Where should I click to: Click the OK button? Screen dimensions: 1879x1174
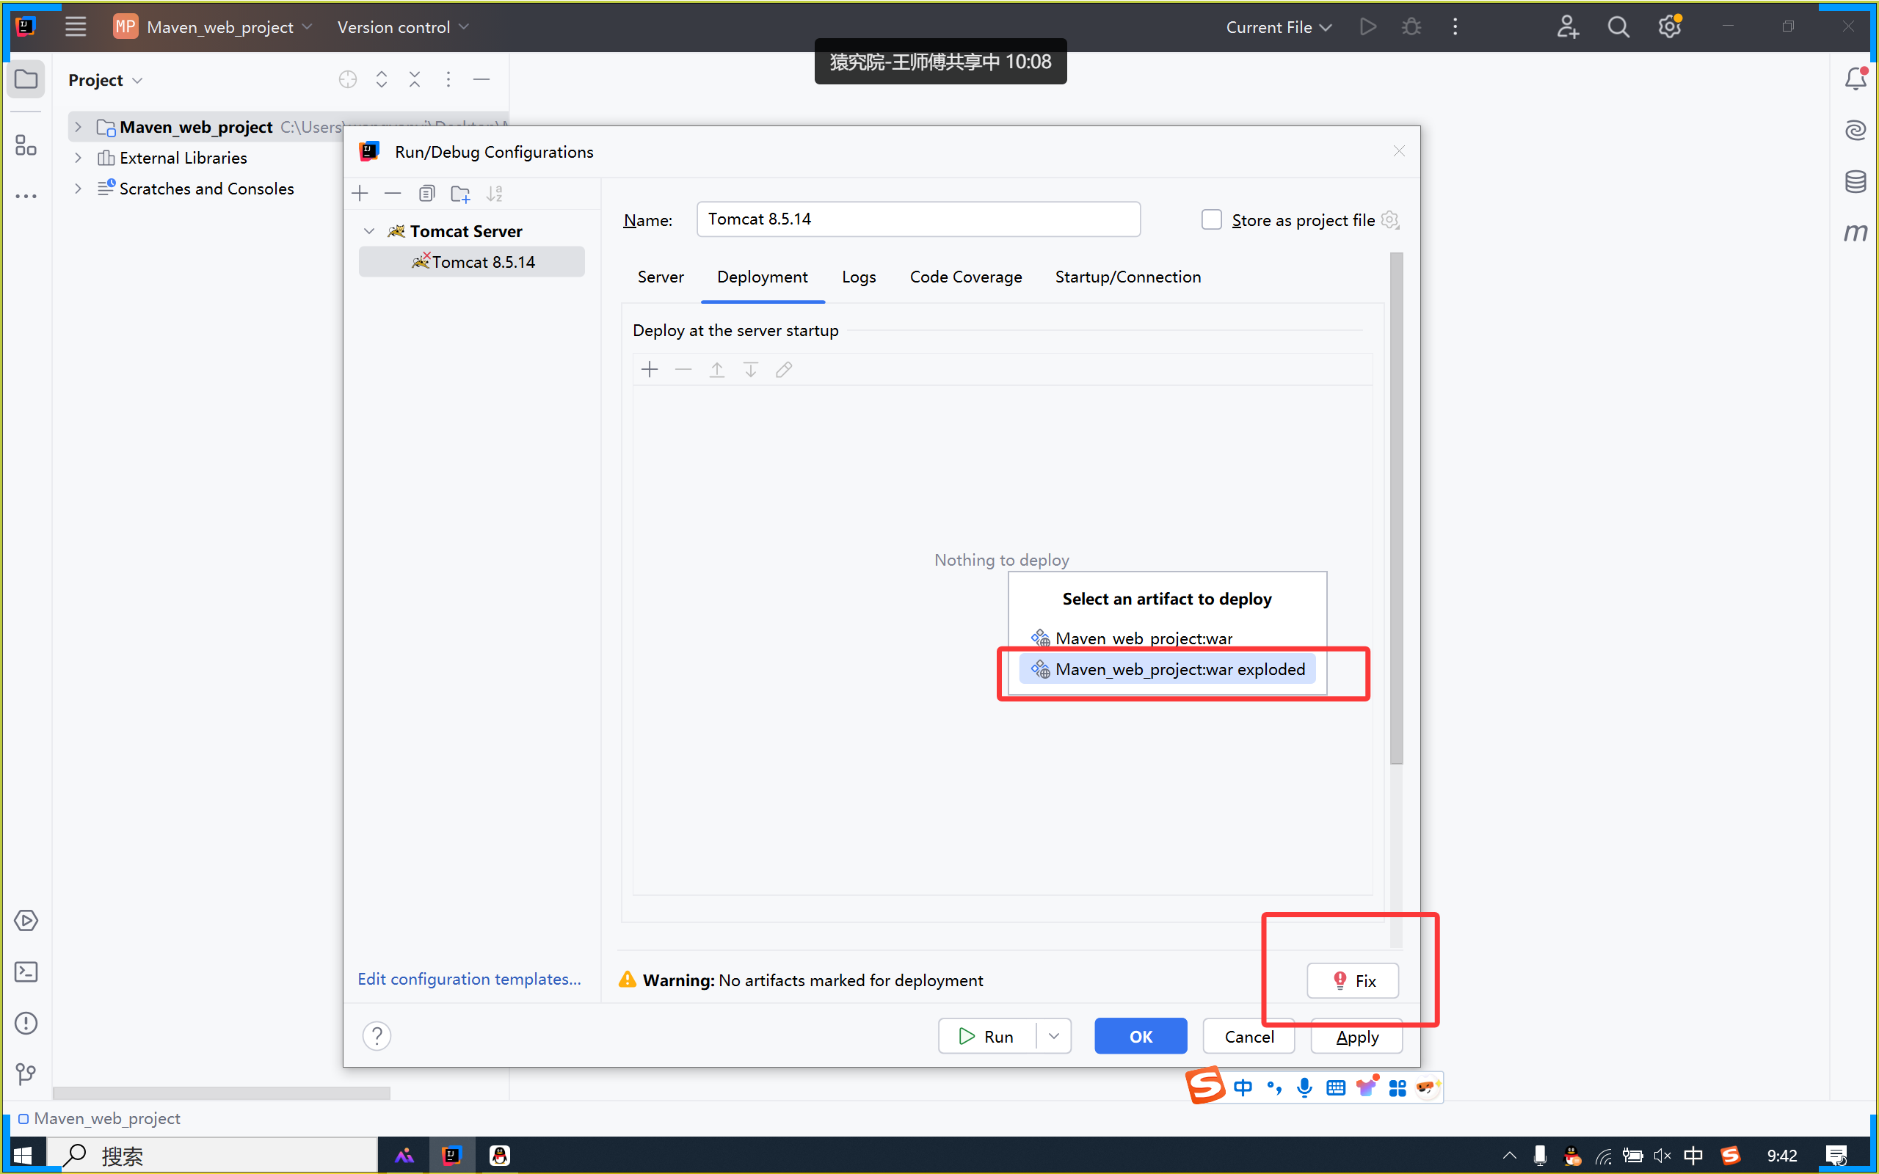[x=1141, y=1036]
